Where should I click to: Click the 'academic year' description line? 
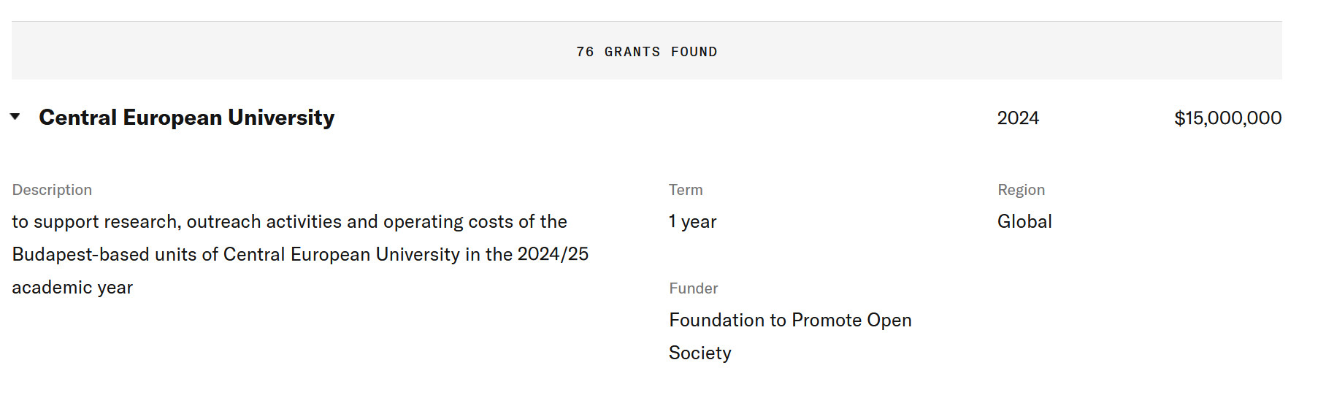pos(72,288)
